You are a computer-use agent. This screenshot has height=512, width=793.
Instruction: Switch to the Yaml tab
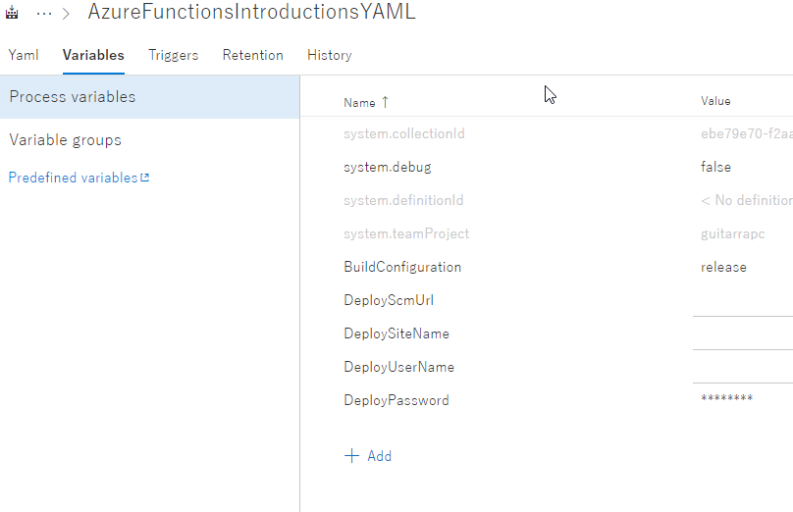click(24, 55)
